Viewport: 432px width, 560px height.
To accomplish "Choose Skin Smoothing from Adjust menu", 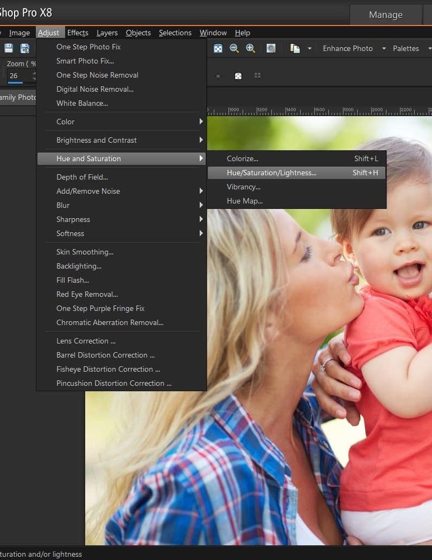I will pos(85,252).
